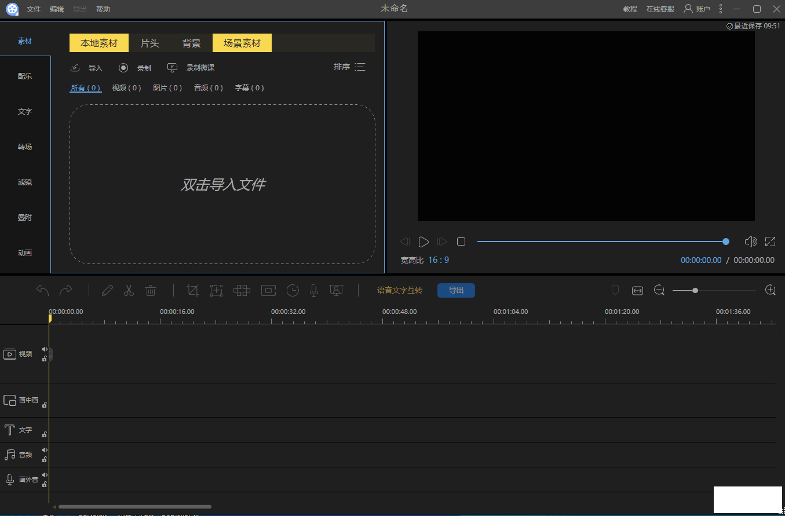785x516 pixels.
Task: Open the 帮助 menu
Action: point(103,9)
